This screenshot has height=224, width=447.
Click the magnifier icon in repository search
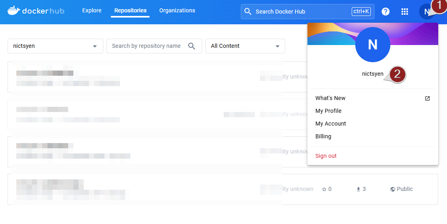(x=192, y=46)
